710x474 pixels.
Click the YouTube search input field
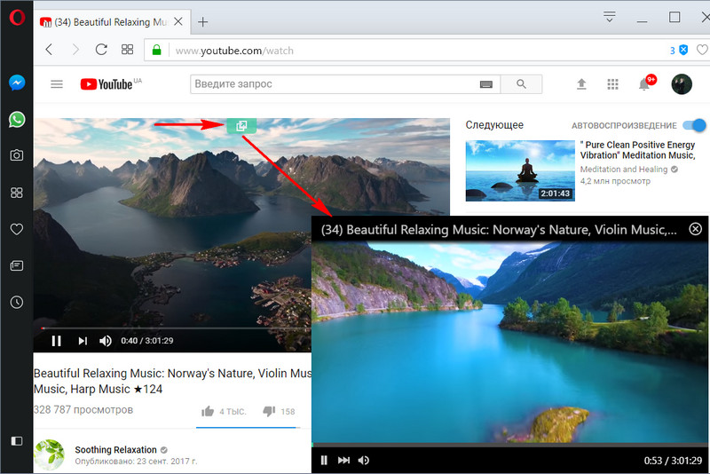334,84
